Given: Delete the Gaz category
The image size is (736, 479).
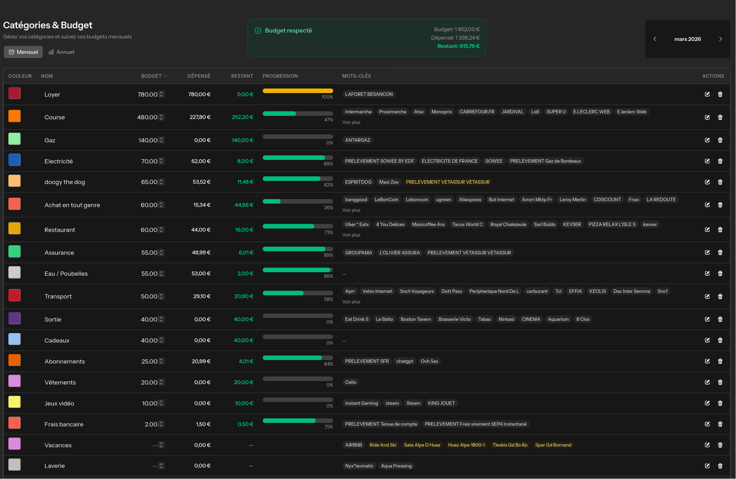Looking at the screenshot, I should 721,140.
